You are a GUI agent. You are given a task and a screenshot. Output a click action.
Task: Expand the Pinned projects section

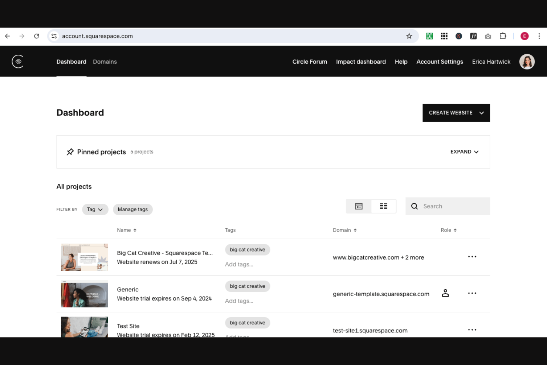click(464, 152)
